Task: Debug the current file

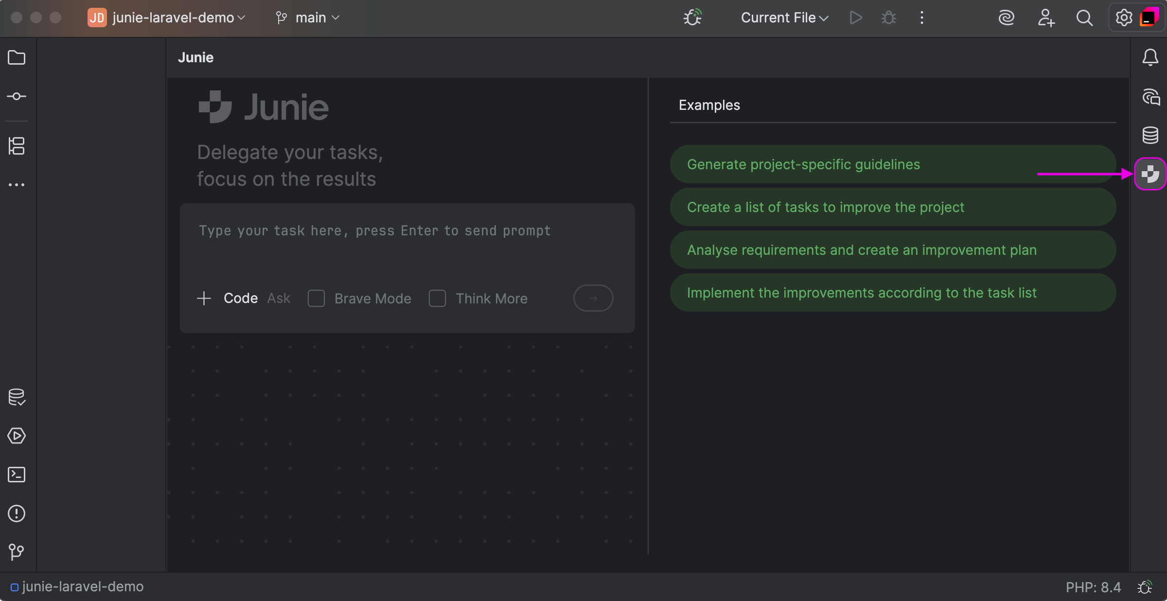Action: pyautogui.click(x=889, y=18)
